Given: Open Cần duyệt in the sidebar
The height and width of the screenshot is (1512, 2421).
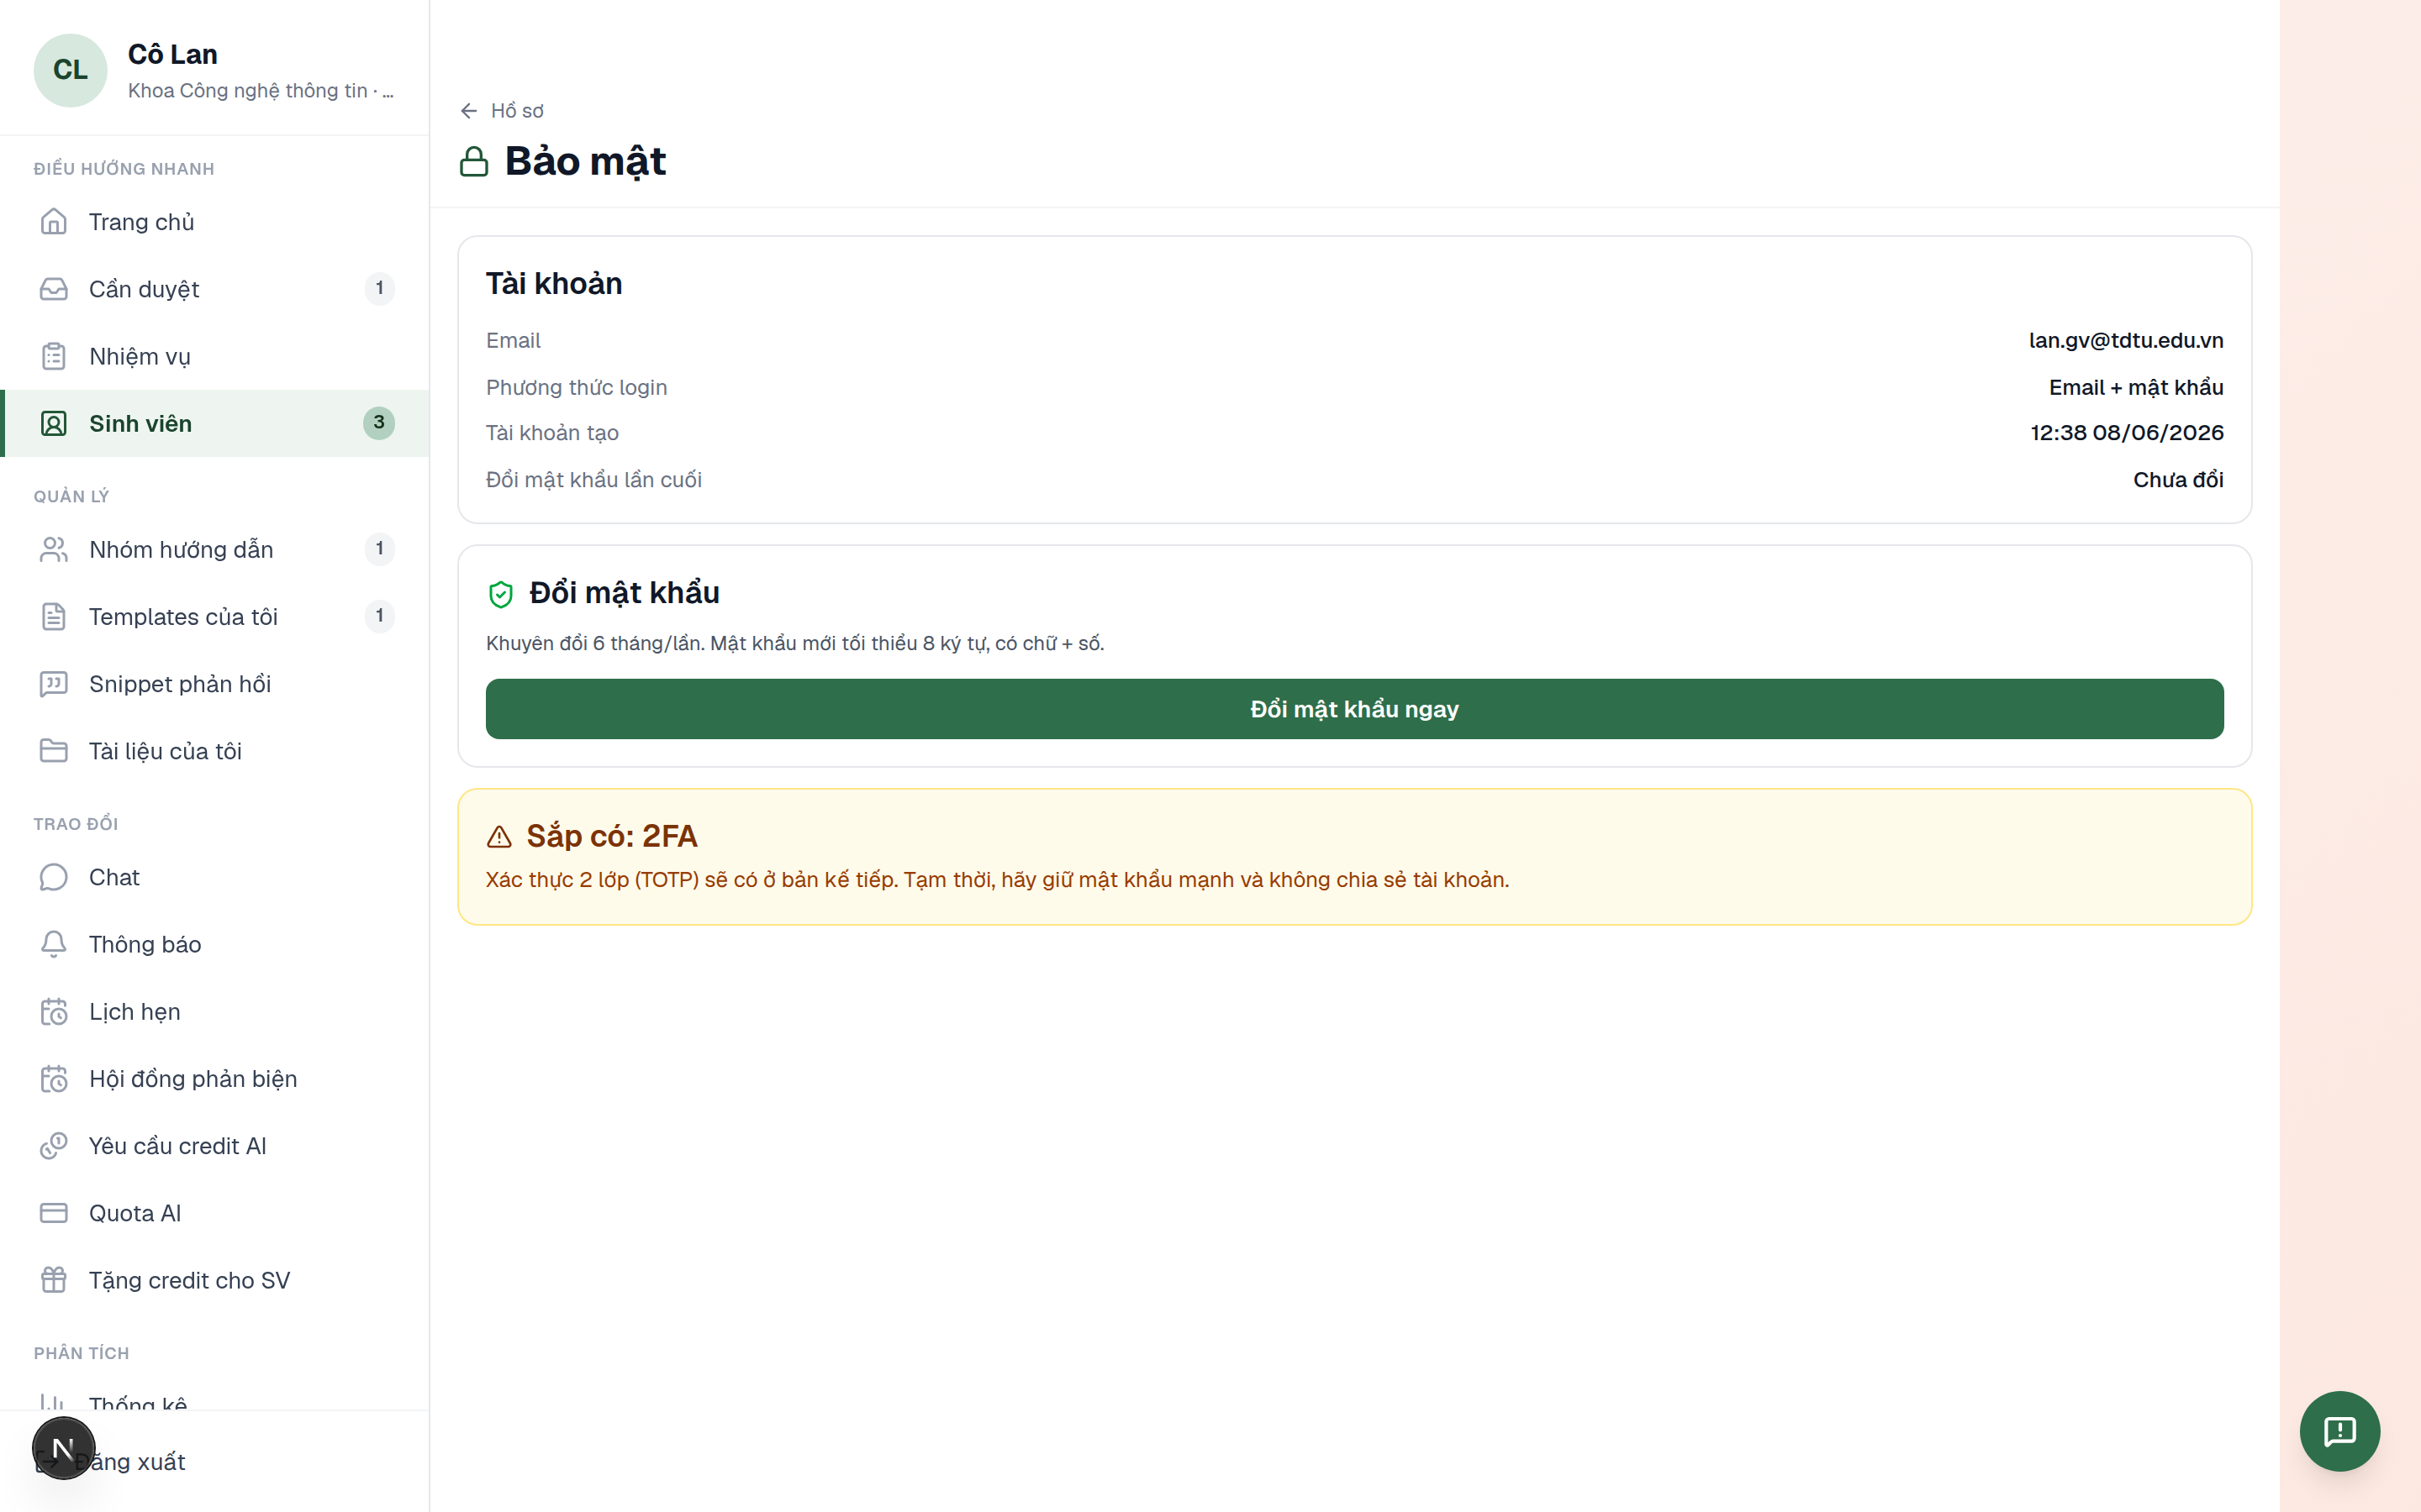Looking at the screenshot, I should click(216, 289).
